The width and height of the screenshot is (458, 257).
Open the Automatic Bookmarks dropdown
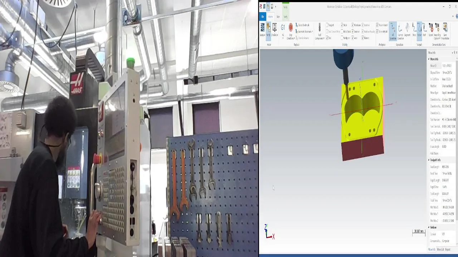coord(304,31)
